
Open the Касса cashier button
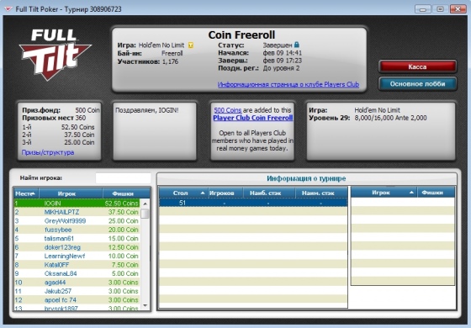tap(417, 66)
